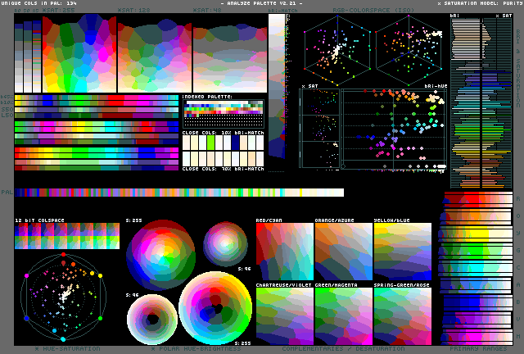
Task: Click the 12 bit colspace grid
Action: tap(66, 237)
